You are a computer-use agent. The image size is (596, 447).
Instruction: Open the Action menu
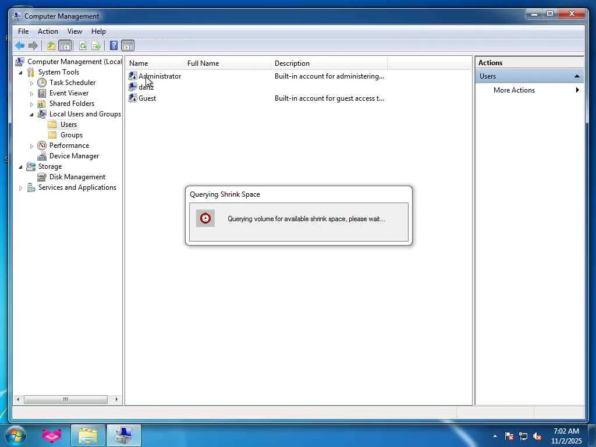(x=48, y=31)
